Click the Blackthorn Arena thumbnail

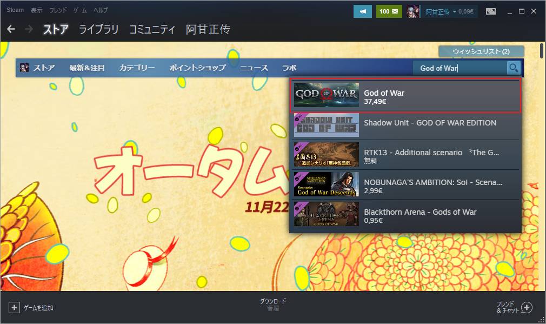pos(327,214)
